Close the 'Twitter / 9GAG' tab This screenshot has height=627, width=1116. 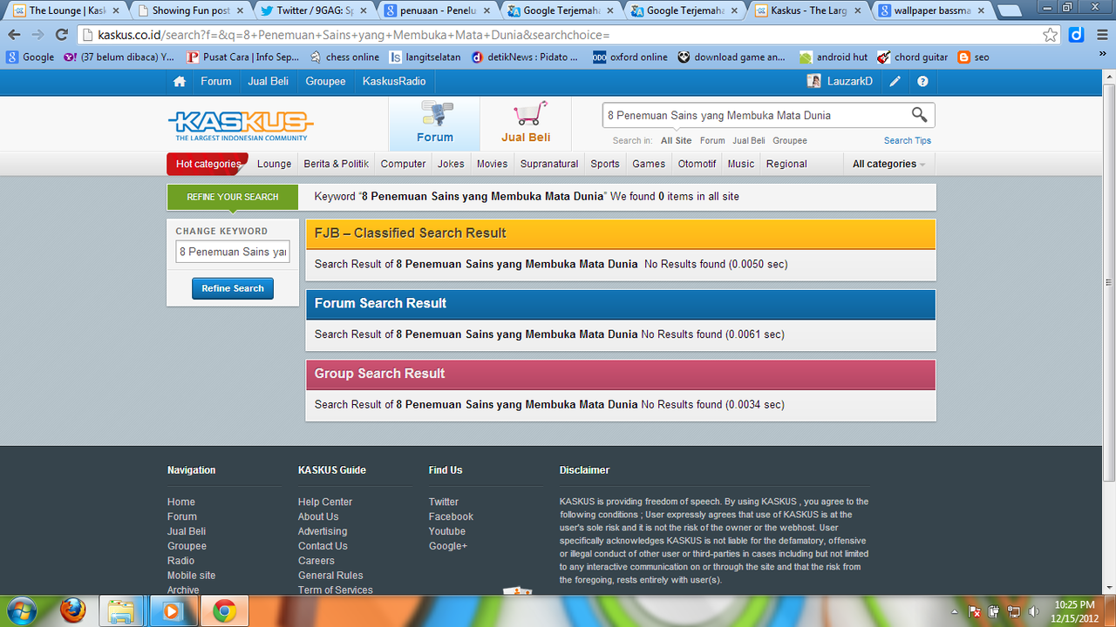(x=363, y=11)
